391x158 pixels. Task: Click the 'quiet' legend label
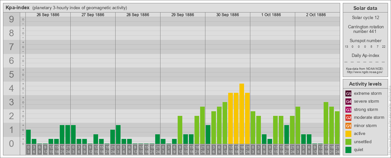[359, 149]
